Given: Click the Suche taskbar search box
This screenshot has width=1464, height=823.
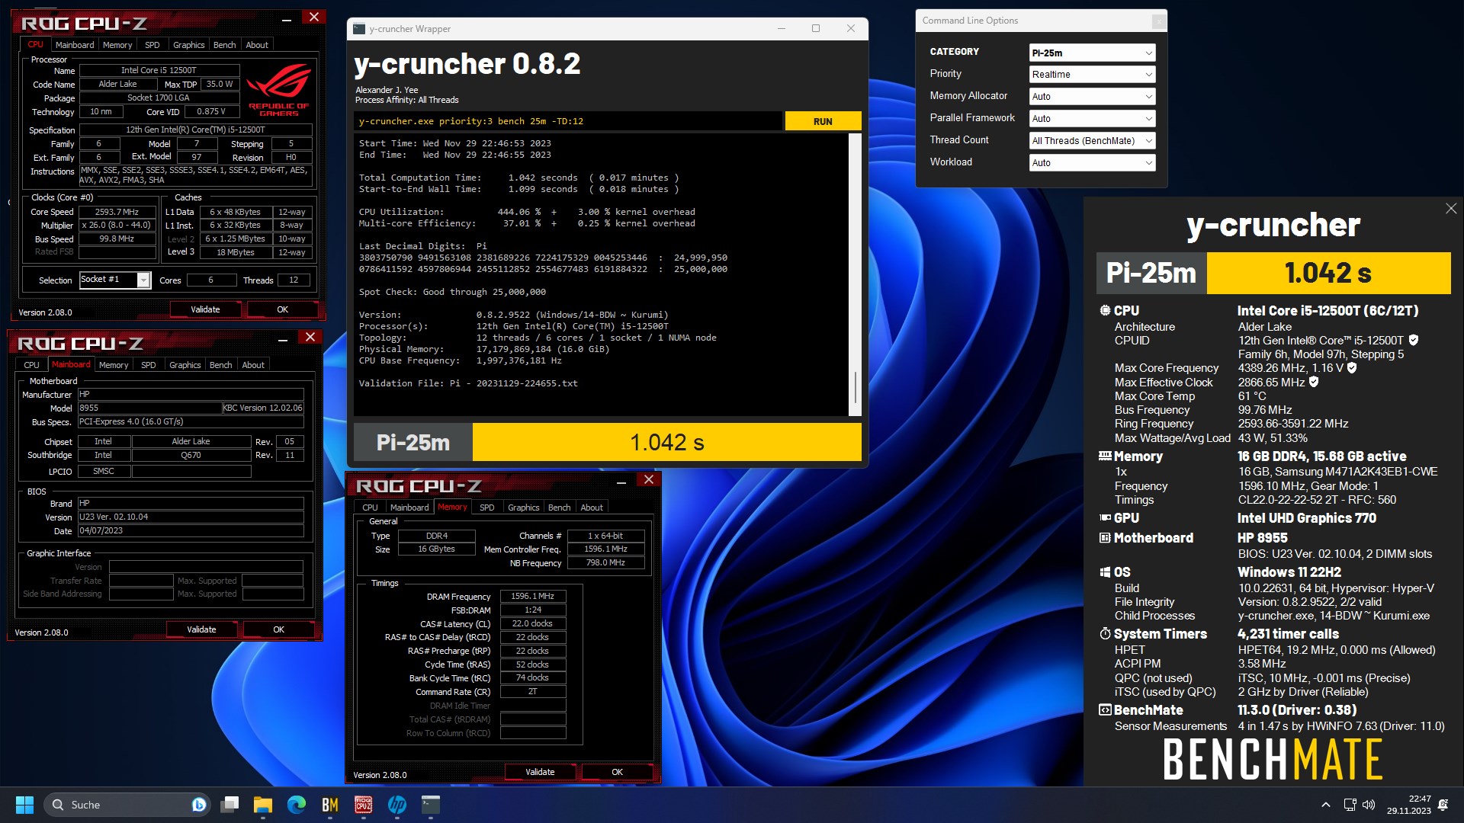Looking at the screenshot, I should (128, 805).
